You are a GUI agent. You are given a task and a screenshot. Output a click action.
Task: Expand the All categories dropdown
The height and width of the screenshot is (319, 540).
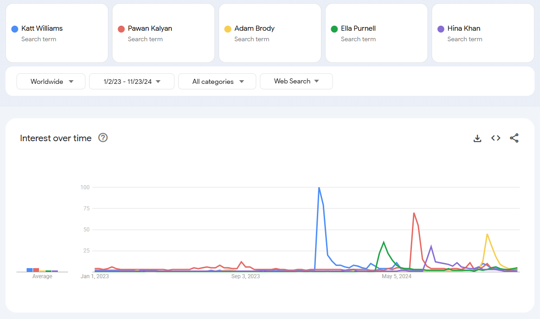point(217,81)
